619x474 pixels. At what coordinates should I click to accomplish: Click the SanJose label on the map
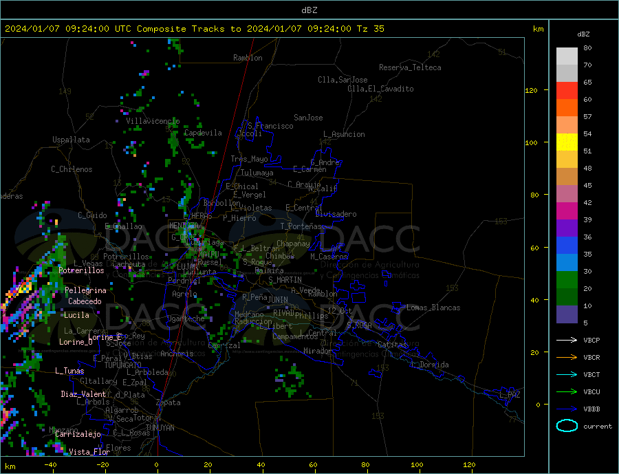(308, 118)
